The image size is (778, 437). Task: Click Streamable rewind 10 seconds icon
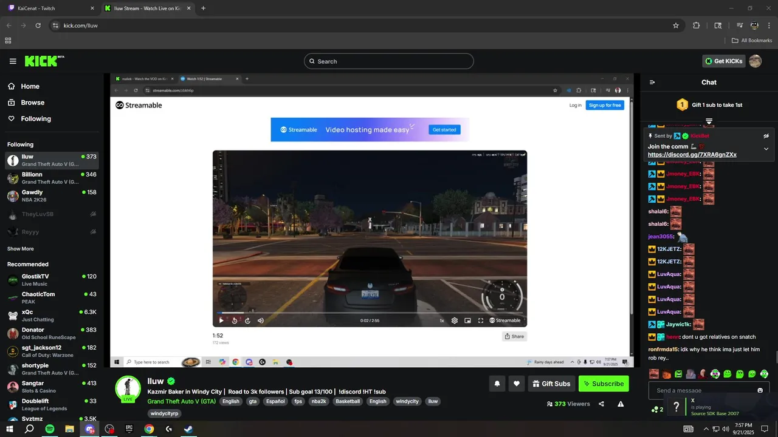click(x=235, y=320)
